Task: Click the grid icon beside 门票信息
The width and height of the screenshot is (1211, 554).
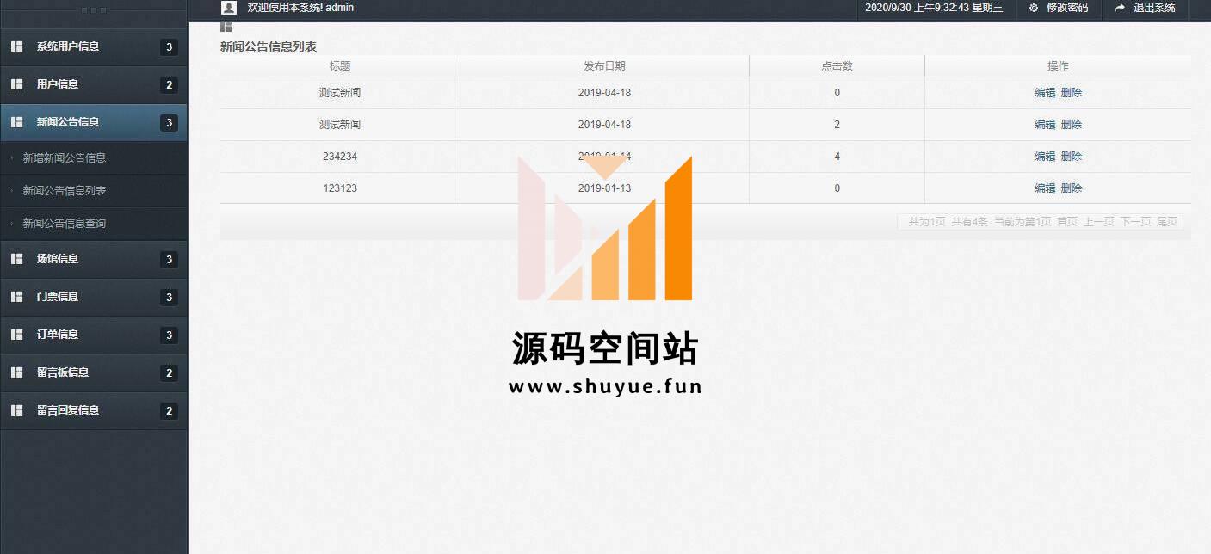Action: tap(16, 296)
